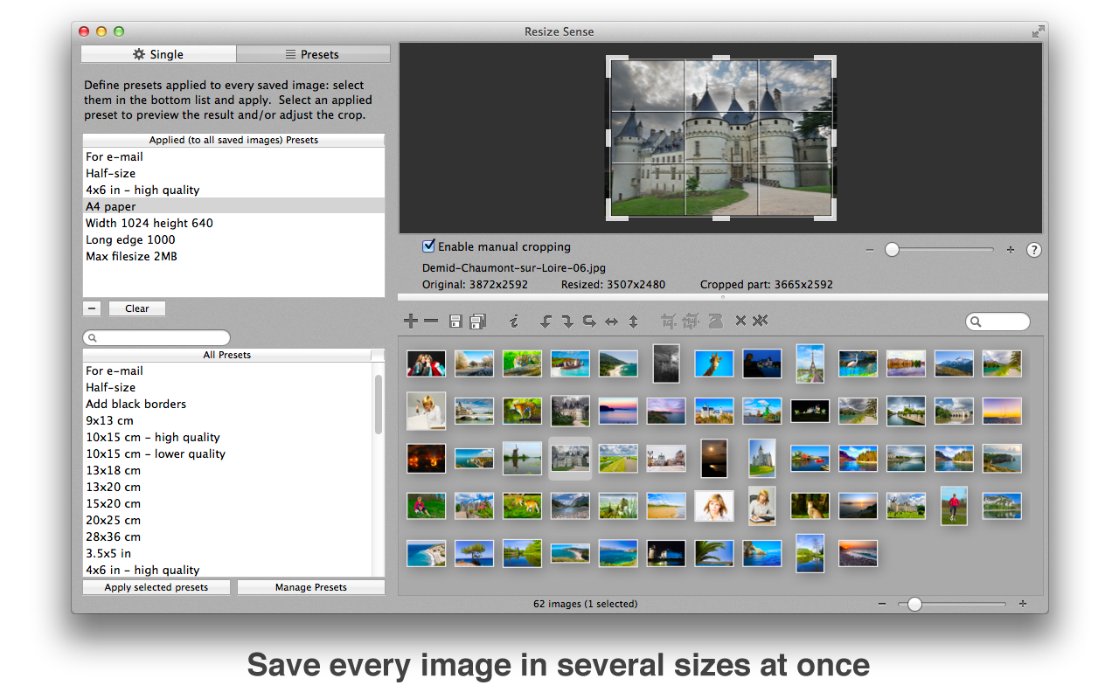
Task: Click the rotate left arrow icon
Action: [546, 322]
